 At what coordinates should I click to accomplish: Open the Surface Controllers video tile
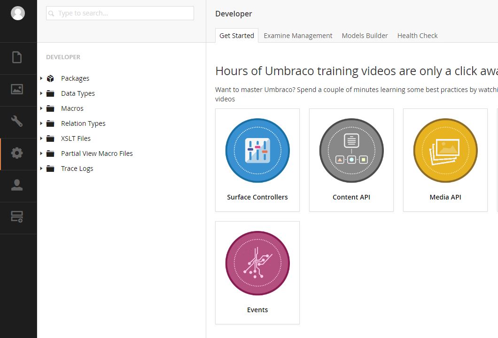(257, 160)
